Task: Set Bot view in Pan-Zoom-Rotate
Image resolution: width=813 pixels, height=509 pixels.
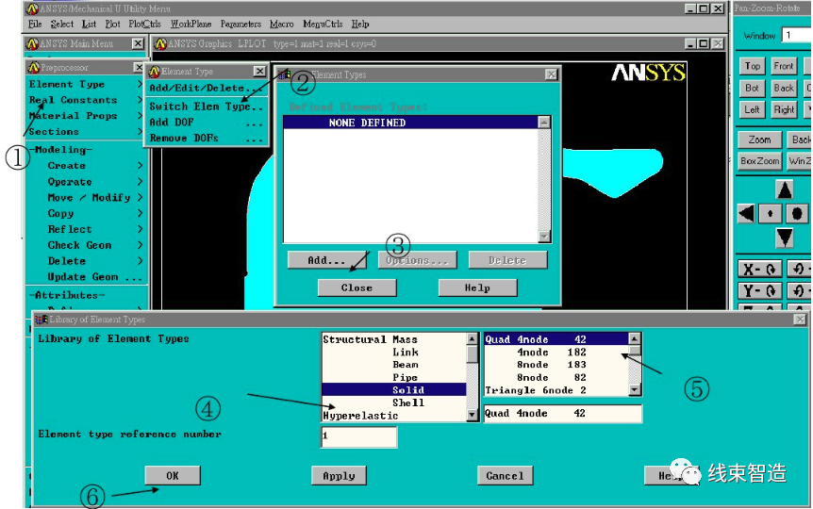Action: (752, 88)
